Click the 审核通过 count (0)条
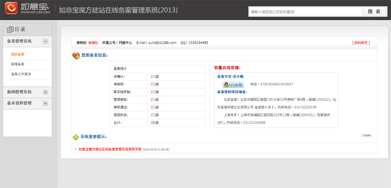This screenshot has width=391, height=188. pos(155,108)
